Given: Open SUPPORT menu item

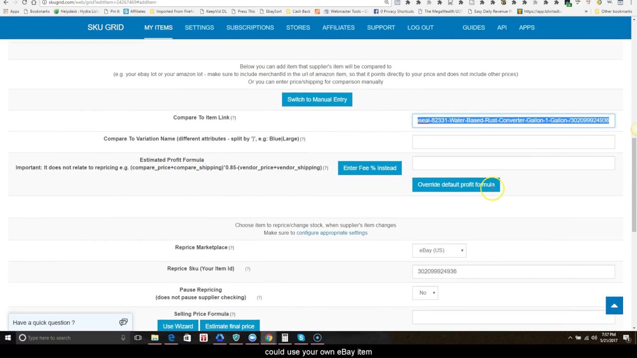Looking at the screenshot, I should pos(381,27).
